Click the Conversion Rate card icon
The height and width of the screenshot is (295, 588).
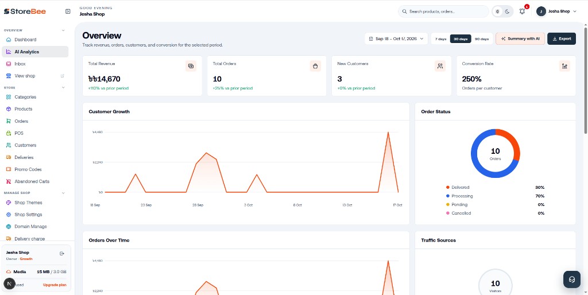pos(564,66)
